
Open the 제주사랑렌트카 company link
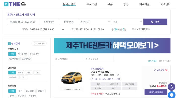tap(97, 69)
